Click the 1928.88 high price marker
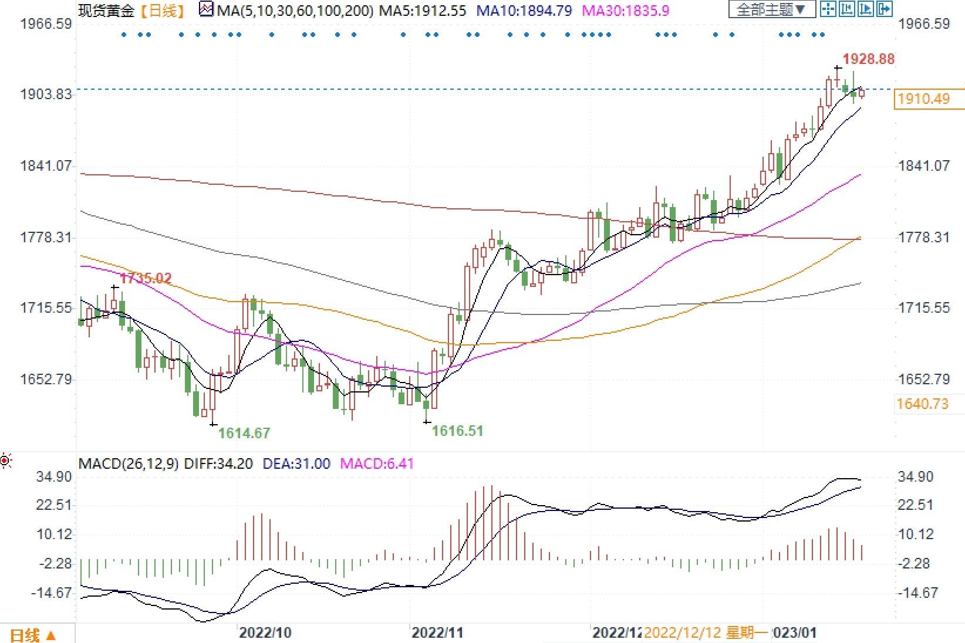The width and height of the screenshot is (965, 643). point(869,59)
